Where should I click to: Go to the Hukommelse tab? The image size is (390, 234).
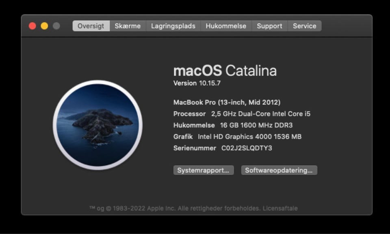[226, 26]
